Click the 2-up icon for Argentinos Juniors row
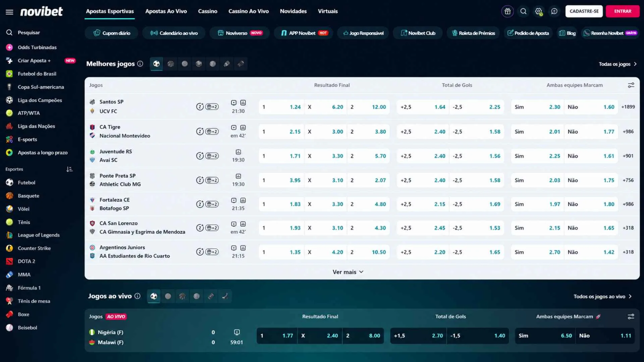This screenshot has width=644, height=362. (x=200, y=252)
